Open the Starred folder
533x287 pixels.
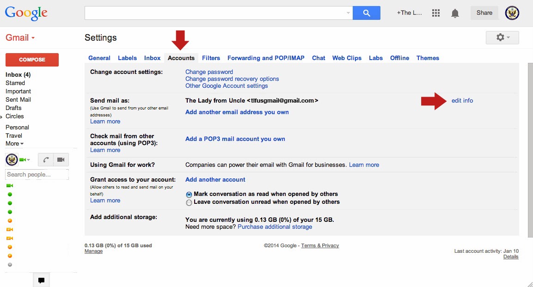click(x=15, y=83)
